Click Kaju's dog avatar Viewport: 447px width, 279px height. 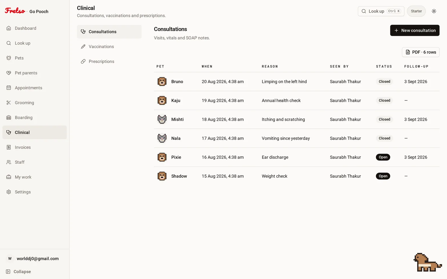point(162,100)
